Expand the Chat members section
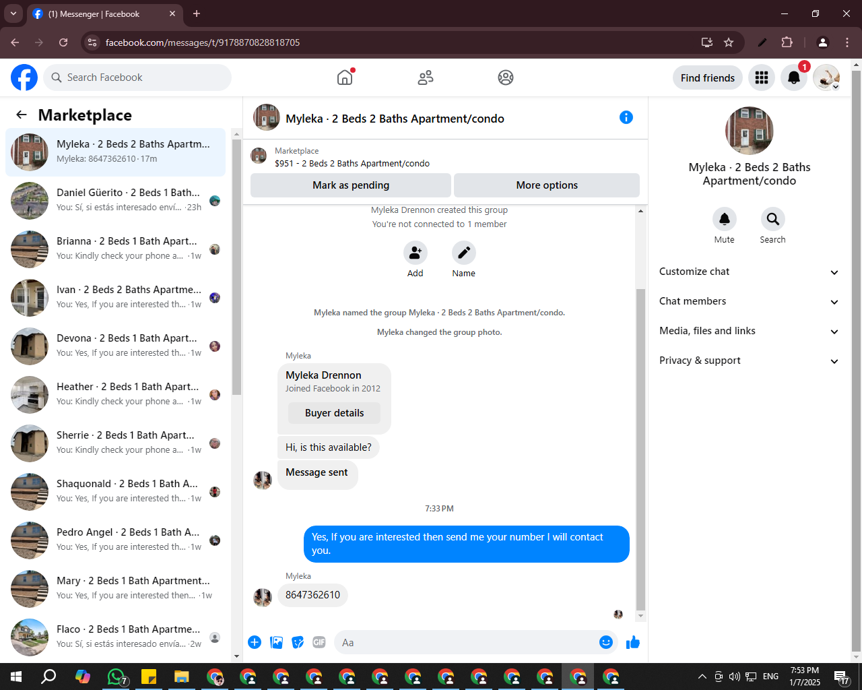The width and height of the screenshot is (862, 690). 749,301
